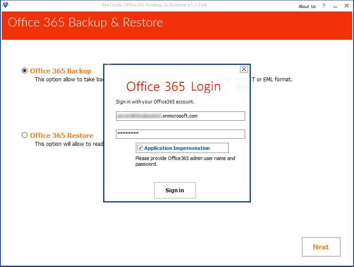Viewport: 354px width, 267px height.
Task: Minimize the application window
Action: [335, 6]
